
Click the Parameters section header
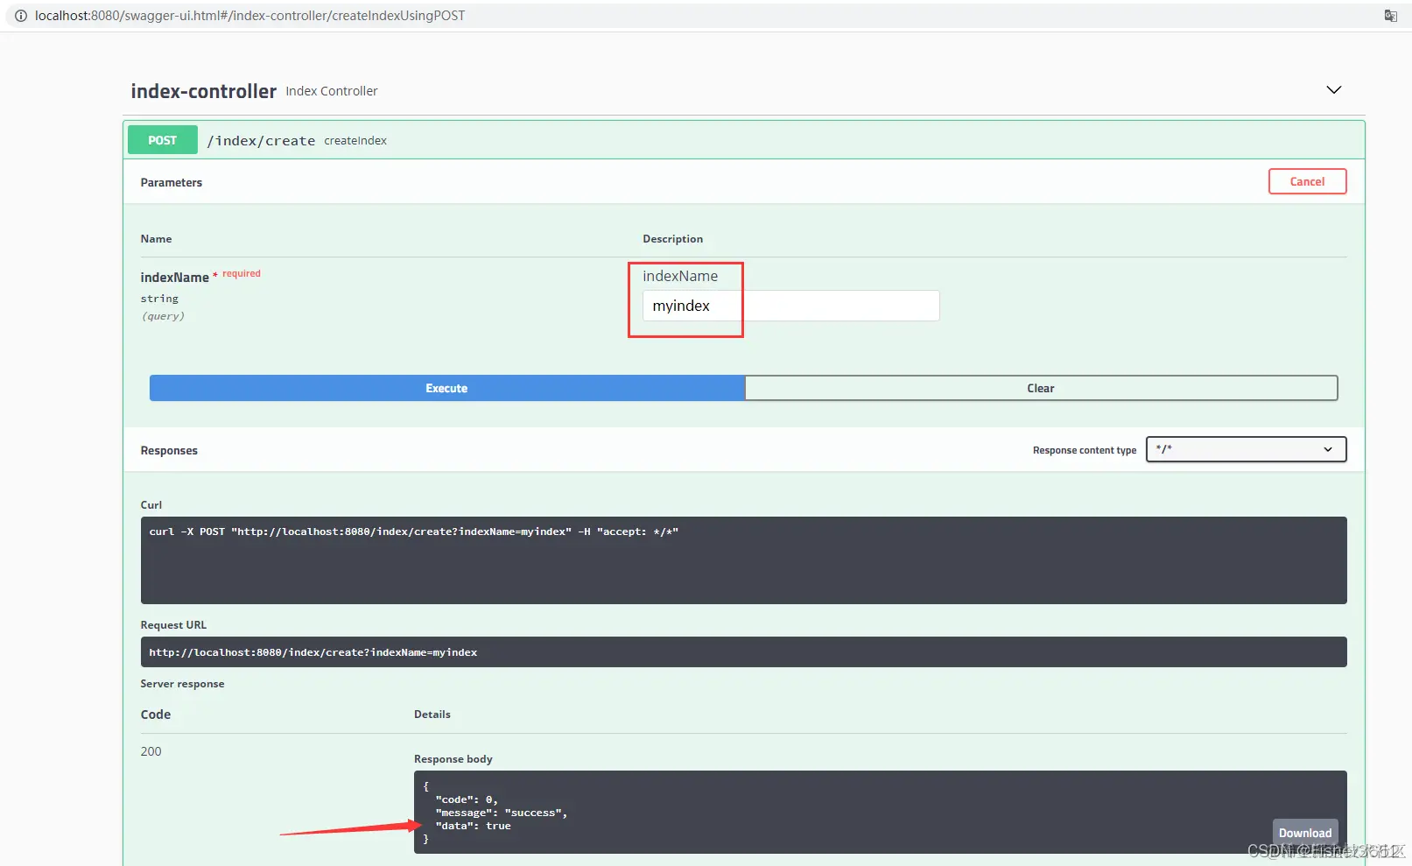pyautogui.click(x=171, y=182)
